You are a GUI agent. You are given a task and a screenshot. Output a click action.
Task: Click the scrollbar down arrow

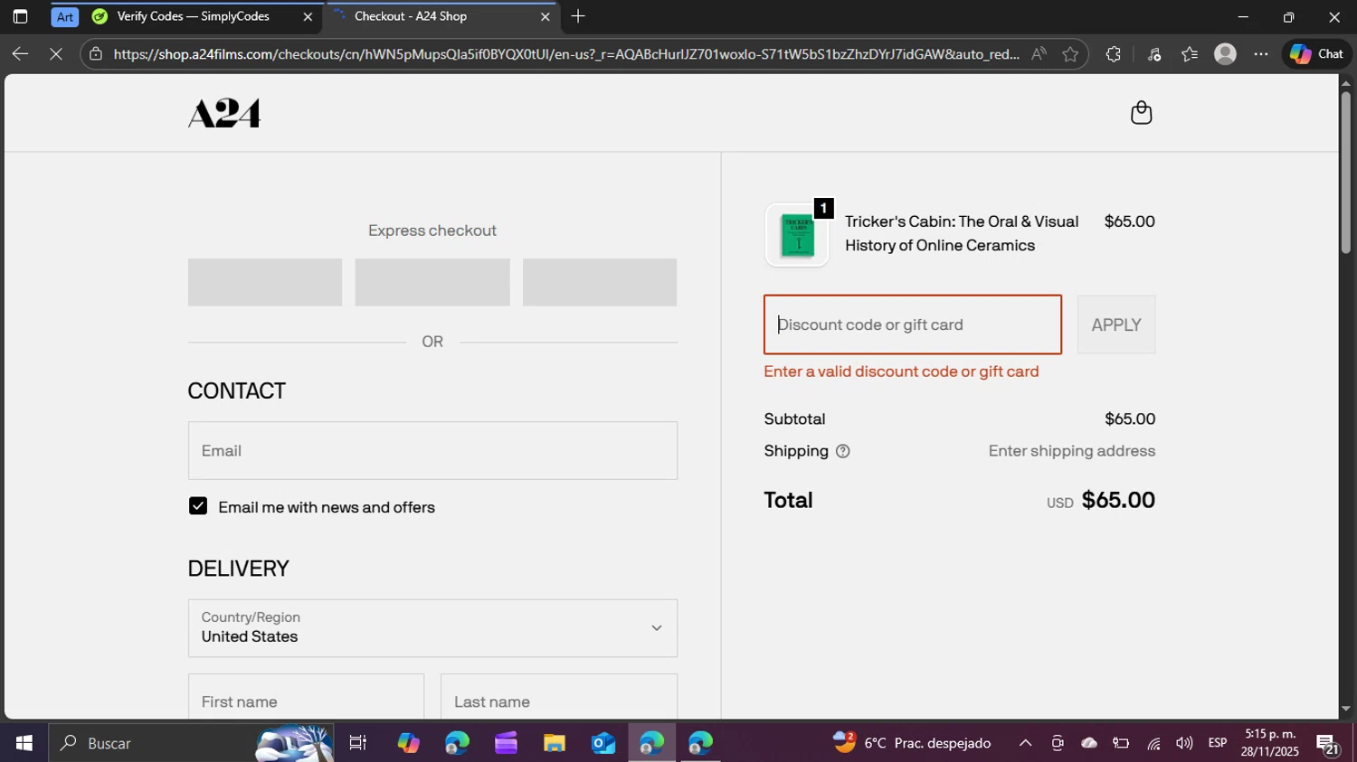tap(1345, 710)
